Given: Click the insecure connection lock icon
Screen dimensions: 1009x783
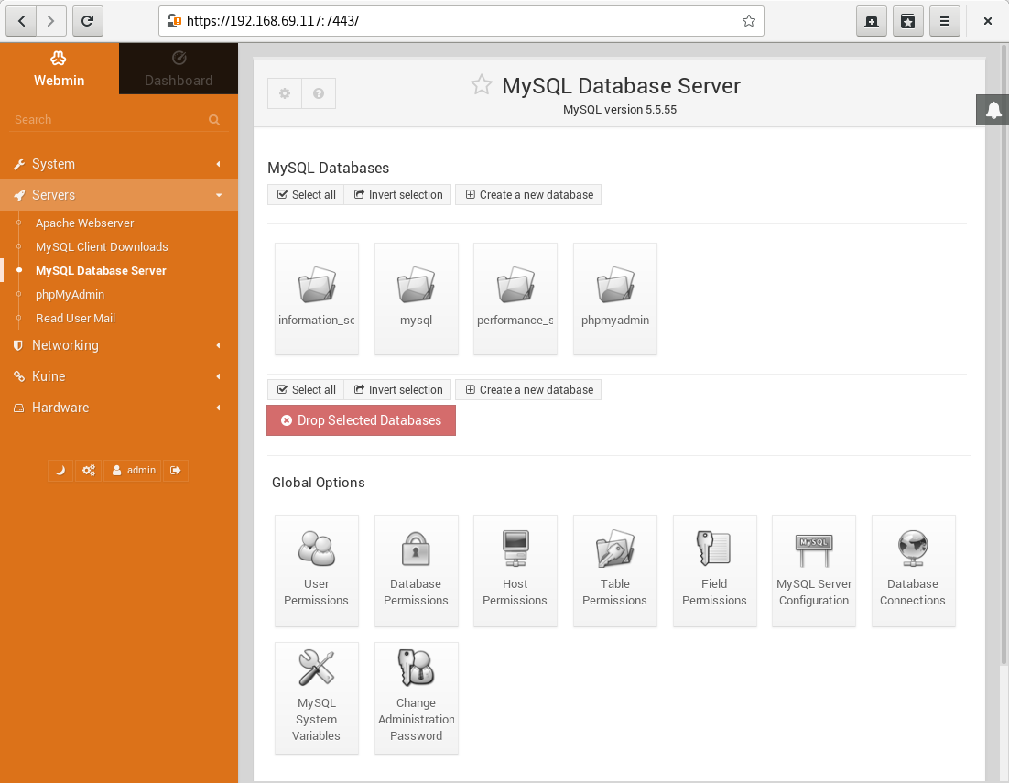Looking at the screenshot, I should 174,21.
